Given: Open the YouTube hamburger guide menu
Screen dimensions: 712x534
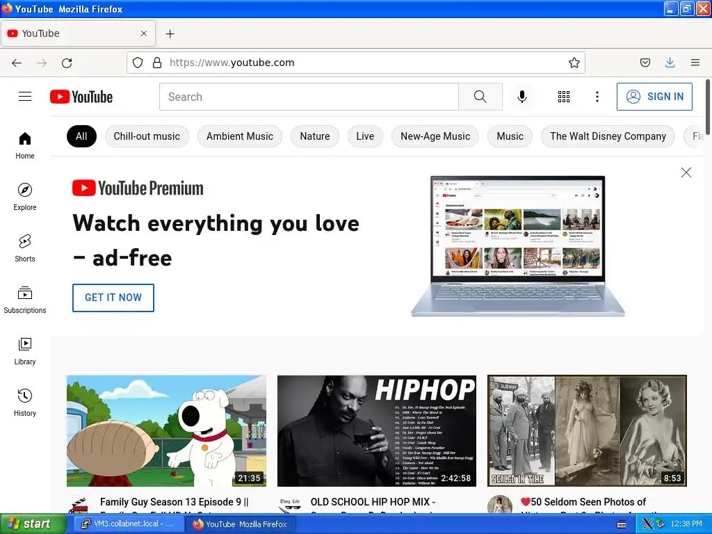Looking at the screenshot, I should pyautogui.click(x=25, y=96).
